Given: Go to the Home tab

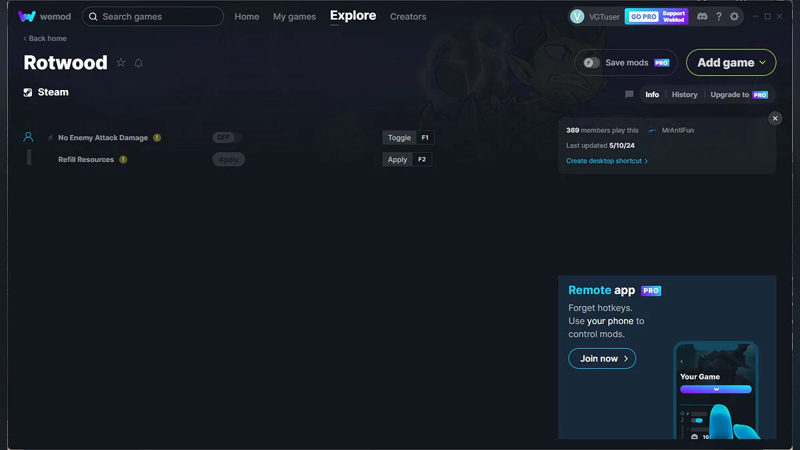Looking at the screenshot, I should (247, 17).
